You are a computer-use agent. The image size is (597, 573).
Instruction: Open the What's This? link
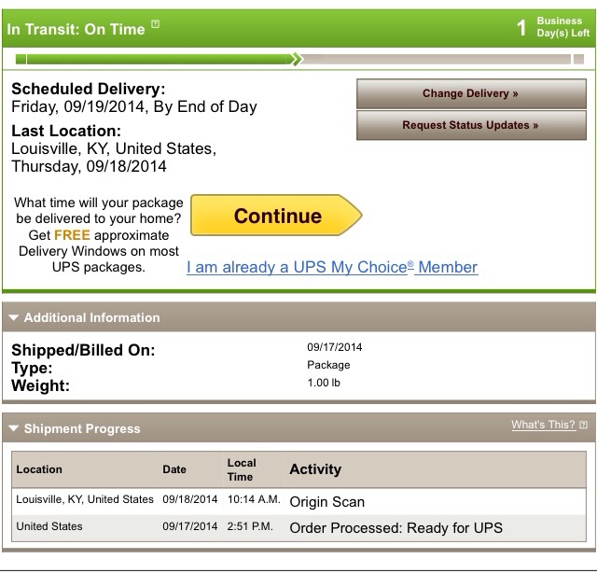tap(543, 425)
